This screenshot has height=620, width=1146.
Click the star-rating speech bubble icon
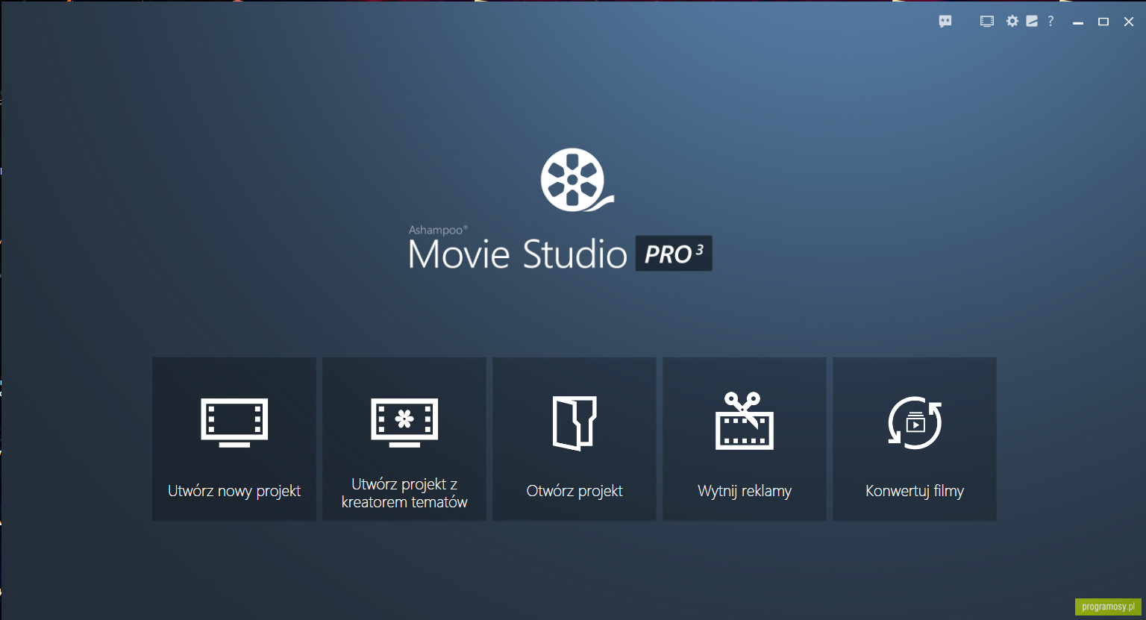pos(945,22)
